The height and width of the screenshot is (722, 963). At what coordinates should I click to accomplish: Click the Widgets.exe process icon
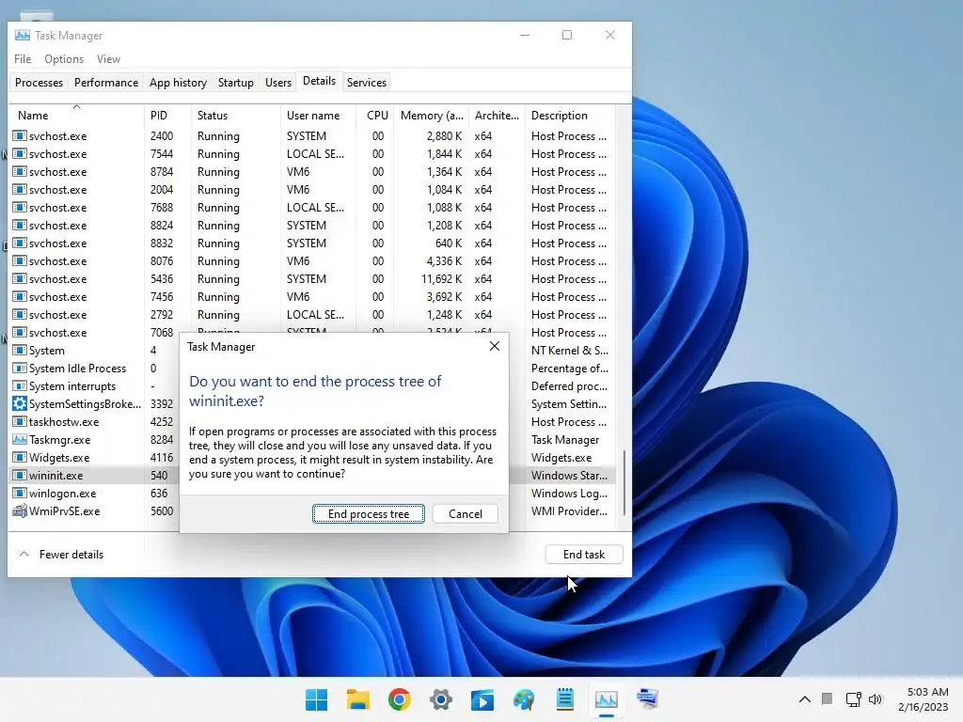point(20,458)
